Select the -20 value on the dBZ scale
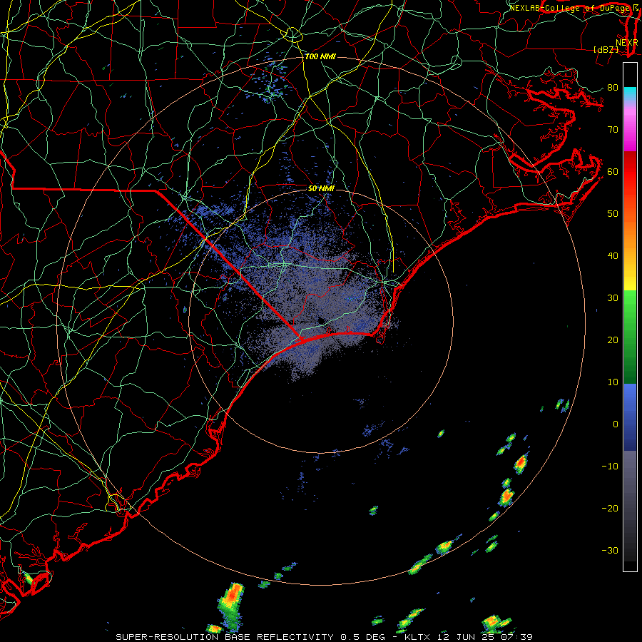This screenshot has width=642, height=642. coord(610,508)
